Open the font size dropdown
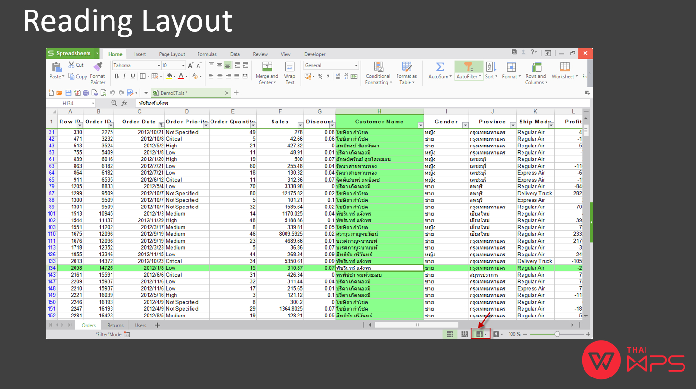Viewport: 696px width, 389px height. pos(183,65)
